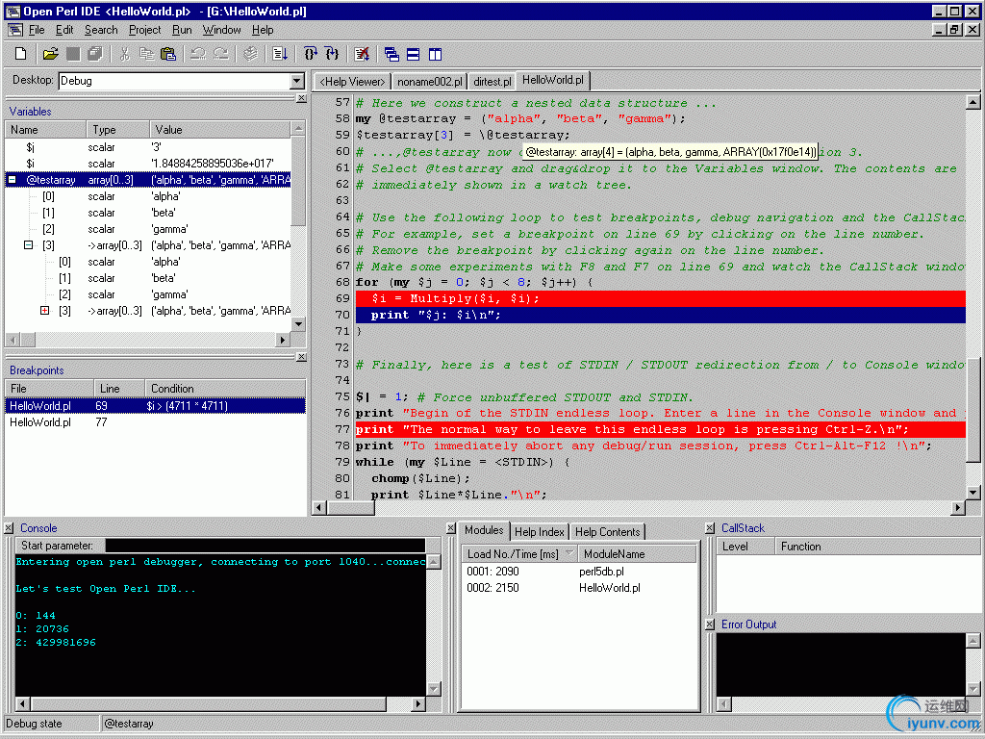Click the Variables panel scroll-down arrow
The height and width of the screenshot is (739, 985).
(298, 324)
